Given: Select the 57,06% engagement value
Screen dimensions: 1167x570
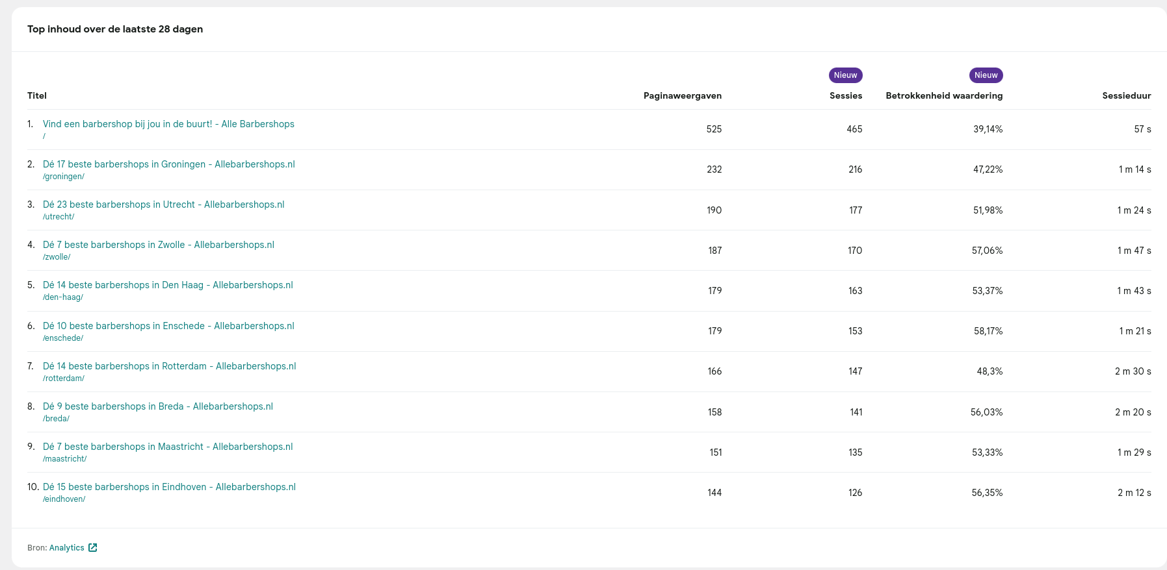Looking at the screenshot, I should [x=987, y=251].
